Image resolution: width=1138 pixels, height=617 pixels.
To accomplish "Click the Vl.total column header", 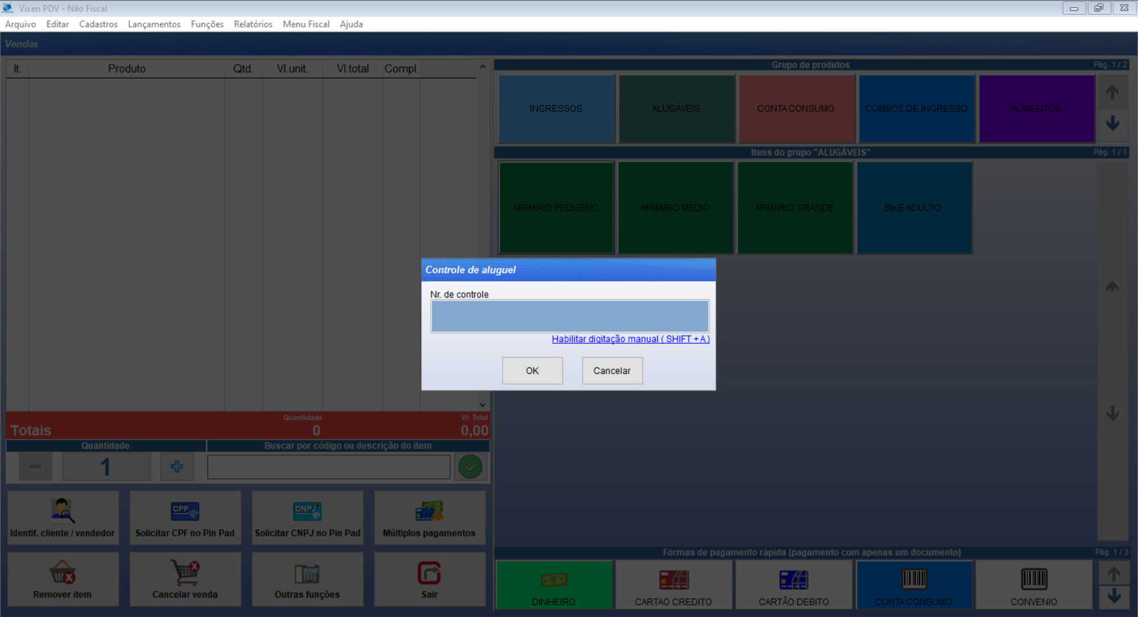I will 353,69.
